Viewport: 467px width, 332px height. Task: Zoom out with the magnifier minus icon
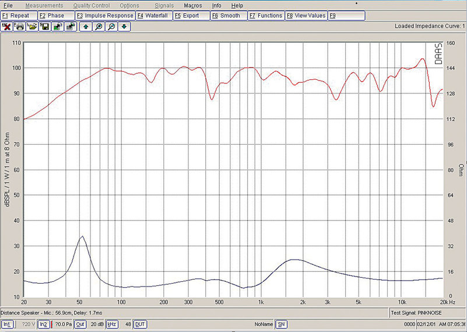tap(111, 26)
